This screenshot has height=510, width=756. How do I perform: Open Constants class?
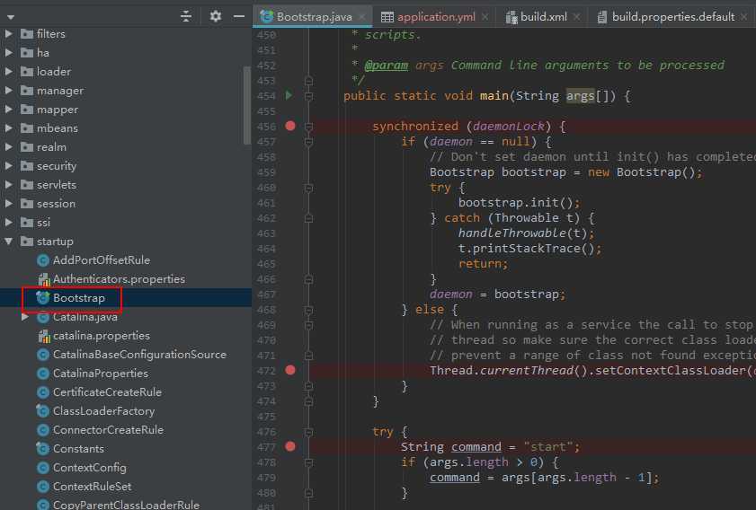78,449
